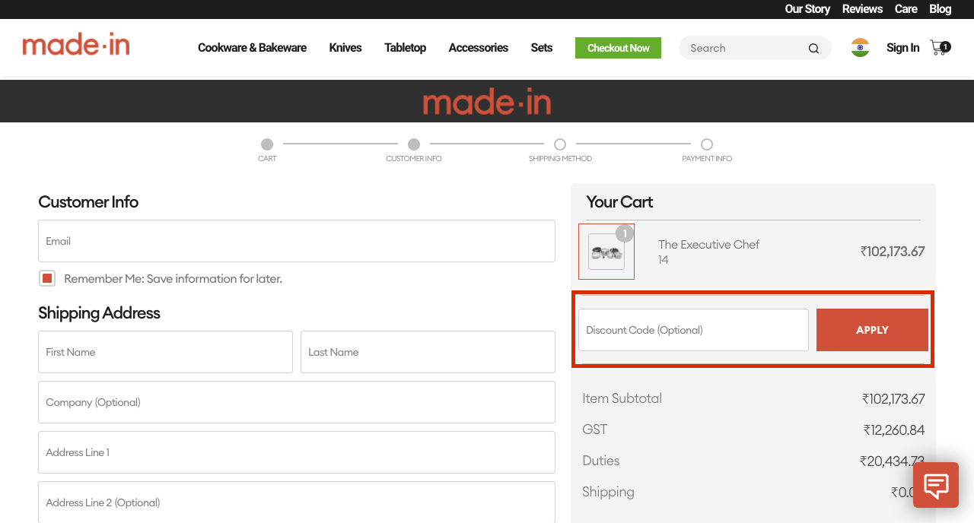Viewport: 974px width, 523px height.
Task: Open the Blog link
Action: (940, 9)
